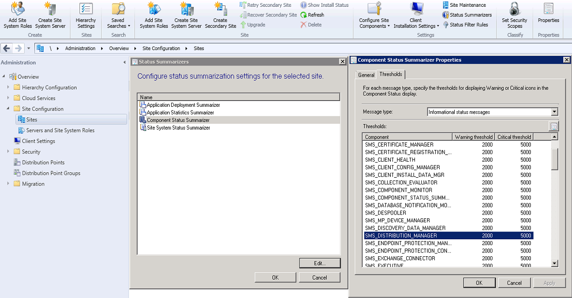Open Client Installation Settings dropdown
The height and width of the screenshot is (298, 572).
pos(416,16)
